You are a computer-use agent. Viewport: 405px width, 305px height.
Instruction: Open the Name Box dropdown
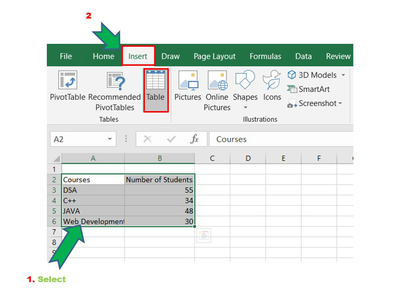click(110, 139)
